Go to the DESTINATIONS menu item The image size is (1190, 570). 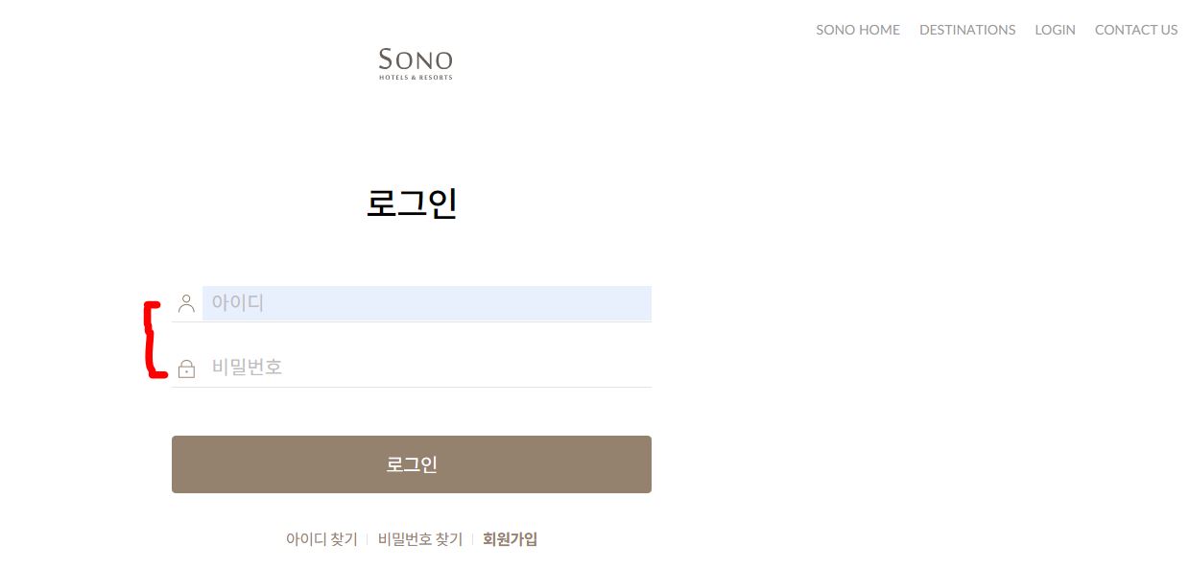click(x=967, y=30)
